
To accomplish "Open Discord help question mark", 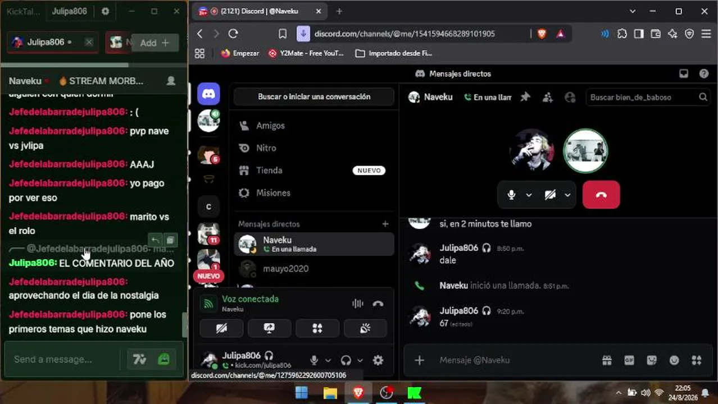I will click(x=704, y=74).
